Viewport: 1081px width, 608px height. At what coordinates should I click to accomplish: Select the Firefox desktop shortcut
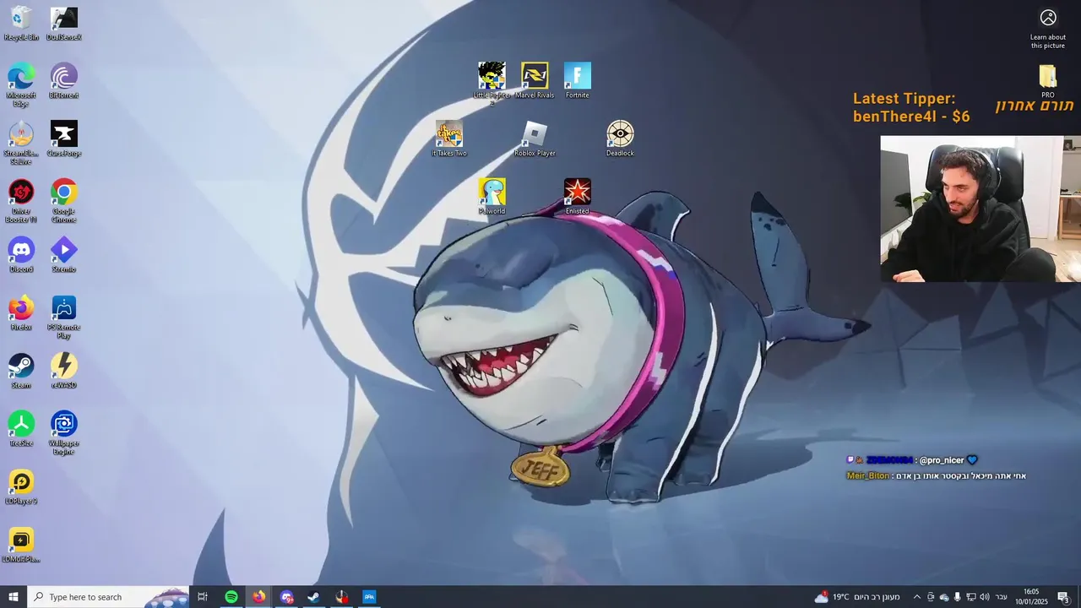[21, 312]
